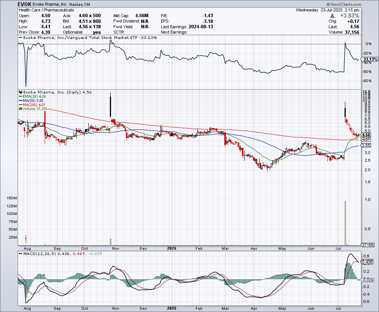379x312 pixels.
Task: Click the Next Earnings label
Action: point(174,32)
